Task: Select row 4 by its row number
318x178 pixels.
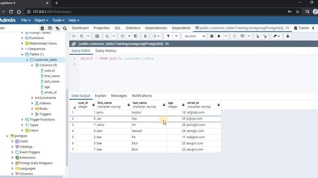Action: point(73,131)
